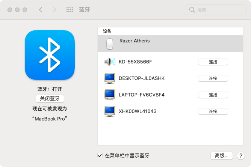The image size is (251, 167).
Task: Open help with the question mark button
Action: click(x=241, y=156)
